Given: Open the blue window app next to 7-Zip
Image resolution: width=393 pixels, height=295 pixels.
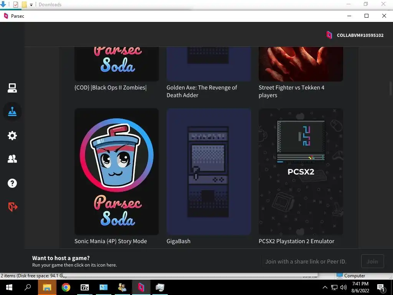Looking at the screenshot, I should point(104,287).
